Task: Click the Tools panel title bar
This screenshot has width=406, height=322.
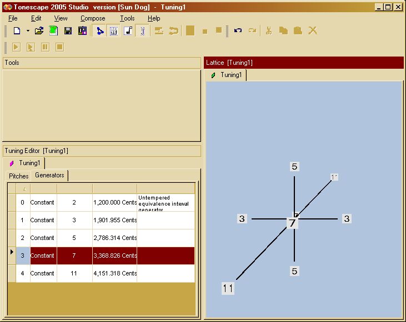Action: (102, 63)
